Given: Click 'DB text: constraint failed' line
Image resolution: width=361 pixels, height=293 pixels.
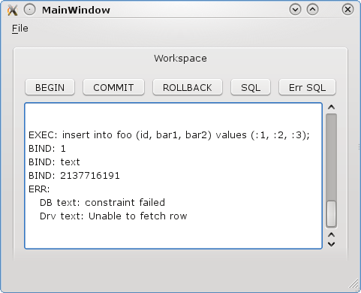Looking at the screenshot, I should (102, 203).
